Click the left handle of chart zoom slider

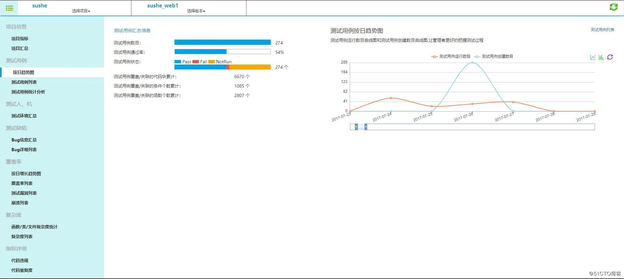pos(356,127)
